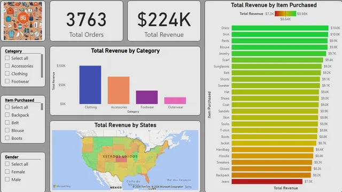Select the Socks revenue bar

click(x=275, y=124)
